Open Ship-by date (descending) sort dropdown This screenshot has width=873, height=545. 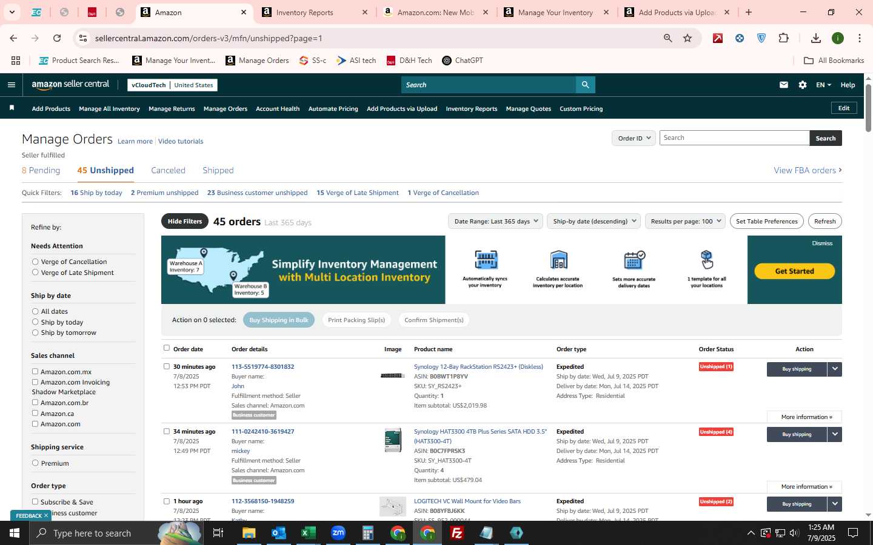tap(594, 221)
